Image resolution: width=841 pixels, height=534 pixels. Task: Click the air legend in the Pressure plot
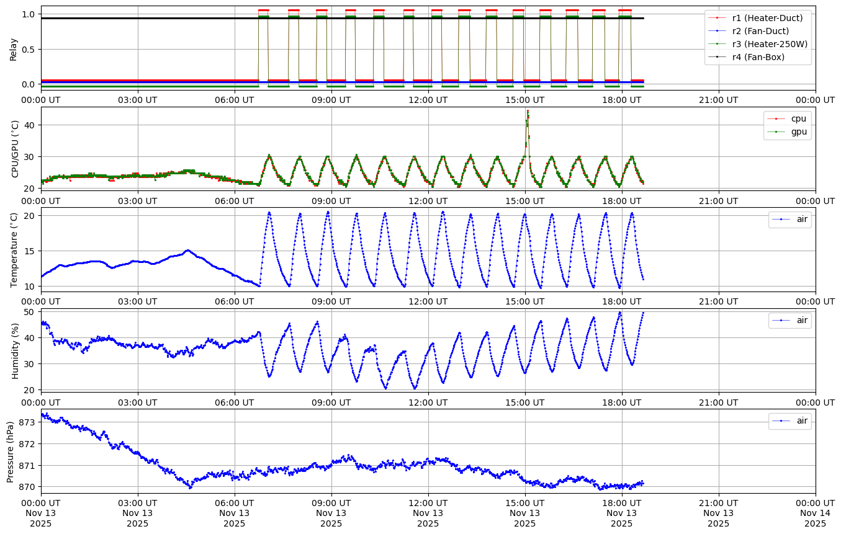point(802,421)
